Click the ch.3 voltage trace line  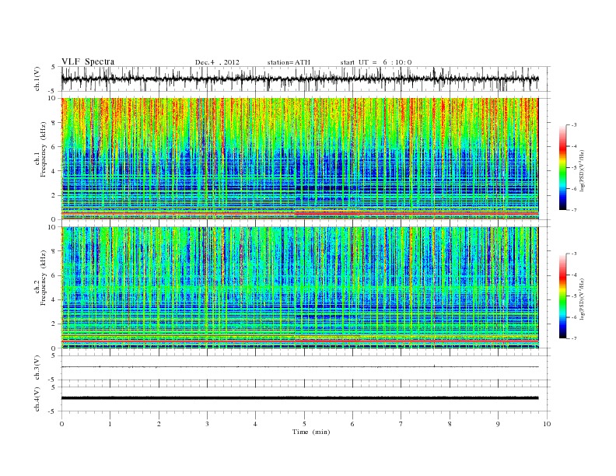tap(299, 367)
